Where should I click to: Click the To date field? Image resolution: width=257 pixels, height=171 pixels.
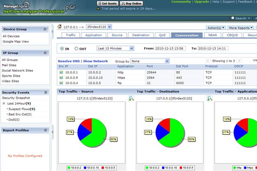click(213, 48)
